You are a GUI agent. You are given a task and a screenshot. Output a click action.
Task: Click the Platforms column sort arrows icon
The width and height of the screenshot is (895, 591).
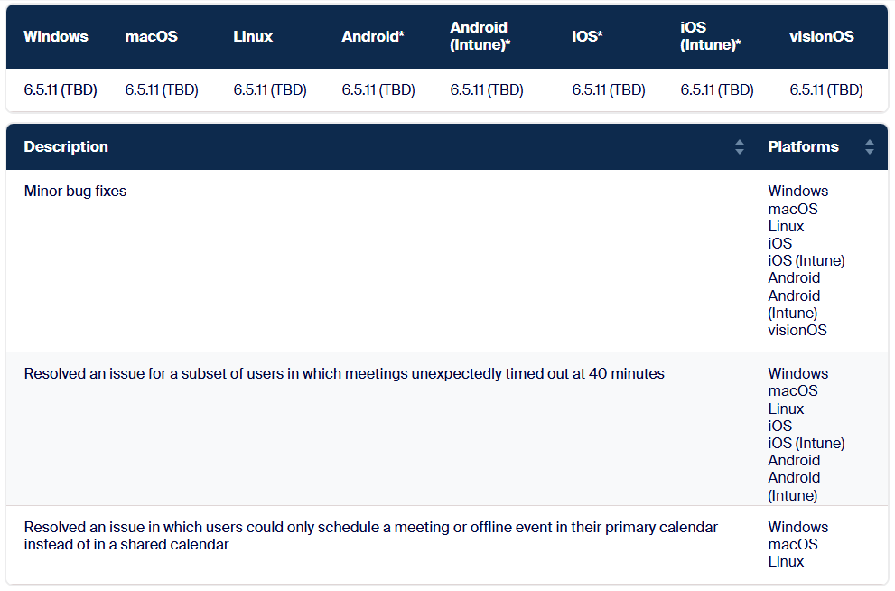(x=869, y=147)
